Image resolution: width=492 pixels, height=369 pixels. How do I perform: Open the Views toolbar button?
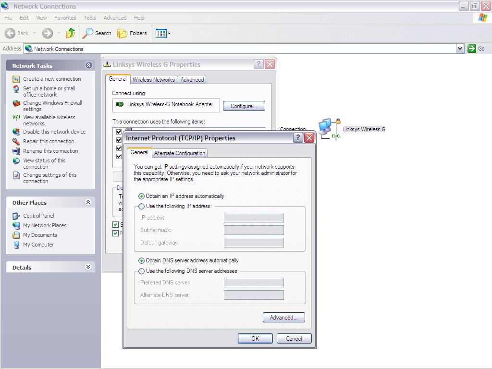161,33
